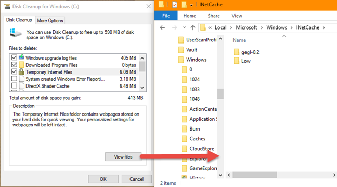This screenshot has width=337, height=187.
Task: Click the navigation pane scroll up arrow
Action: pos(221,39)
